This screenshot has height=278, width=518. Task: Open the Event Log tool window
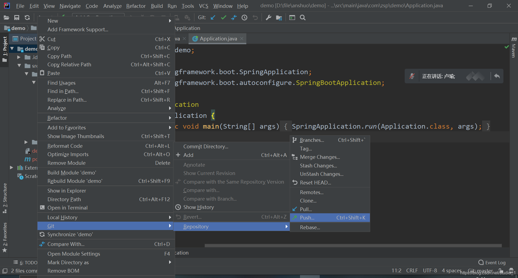(492, 262)
